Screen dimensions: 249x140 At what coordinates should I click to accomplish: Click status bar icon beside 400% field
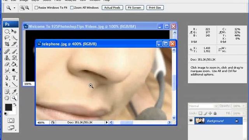(53, 122)
